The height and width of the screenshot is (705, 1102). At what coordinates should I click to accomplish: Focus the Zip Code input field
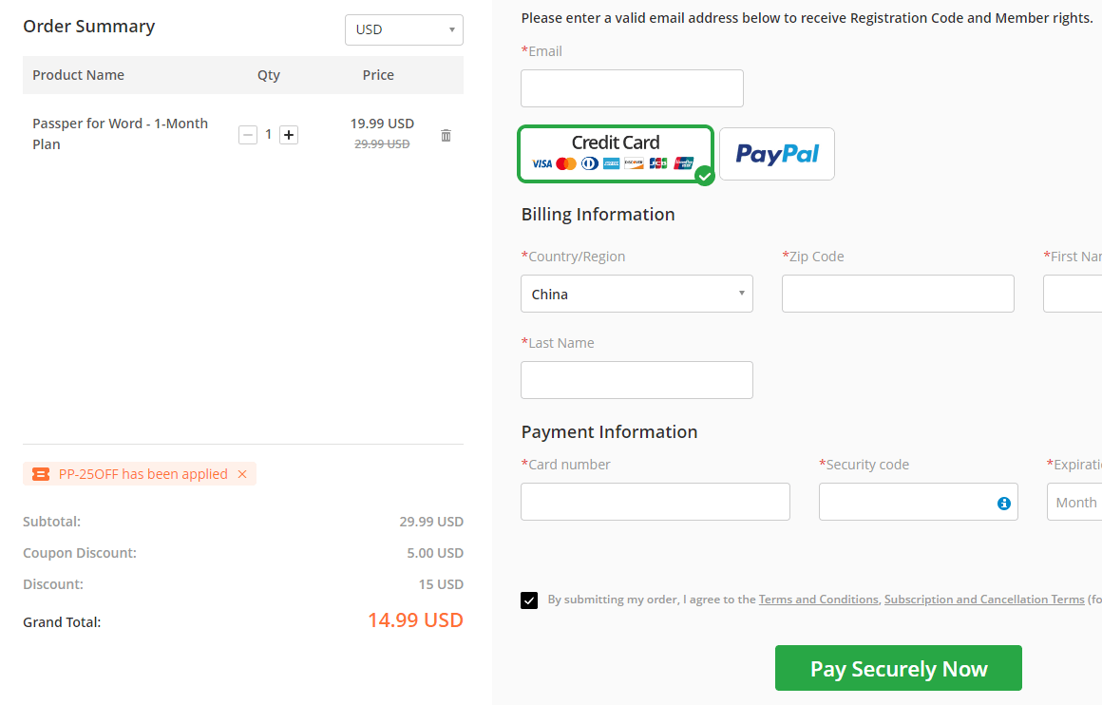[898, 294]
